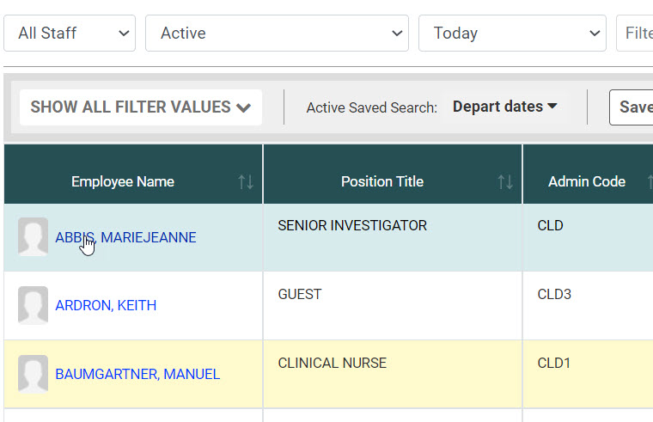Click Keith Ardron's avatar placeholder
Screen dimensions: 653x422
pos(34,305)
